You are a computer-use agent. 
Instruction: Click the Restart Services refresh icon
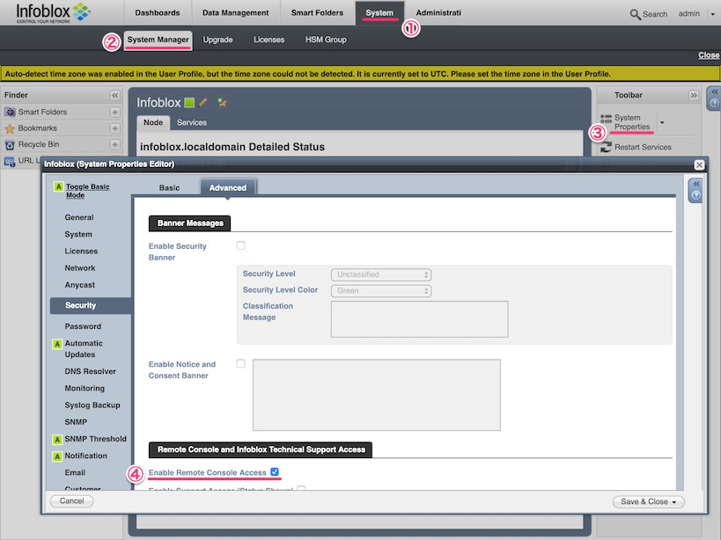click(606, 147)
